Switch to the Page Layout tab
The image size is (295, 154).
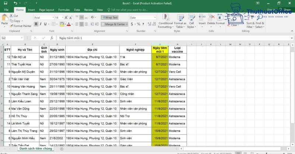point(46,10)
